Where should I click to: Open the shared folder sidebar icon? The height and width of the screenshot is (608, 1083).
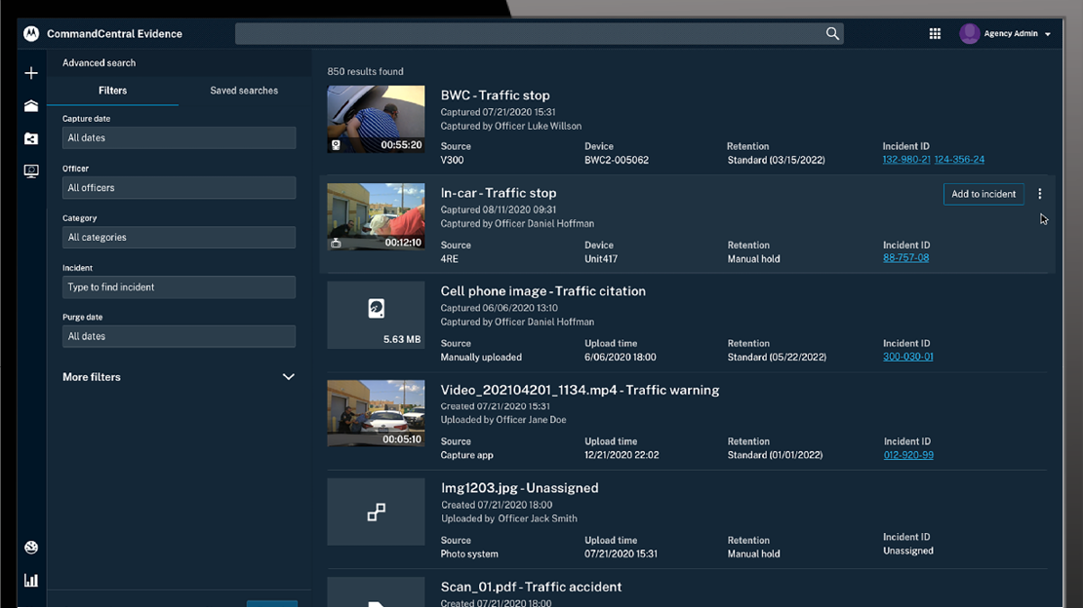tap(31, 138)
